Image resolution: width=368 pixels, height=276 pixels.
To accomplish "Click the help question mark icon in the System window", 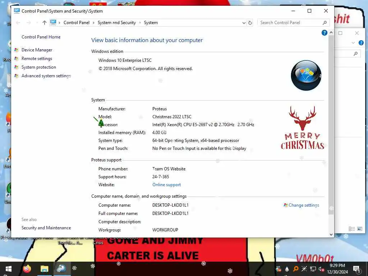I will click(325, 33).
